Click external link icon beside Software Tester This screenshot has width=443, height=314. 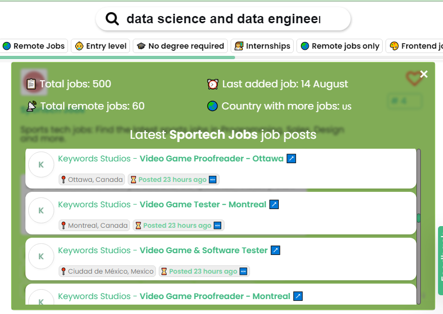coord(275,250)
